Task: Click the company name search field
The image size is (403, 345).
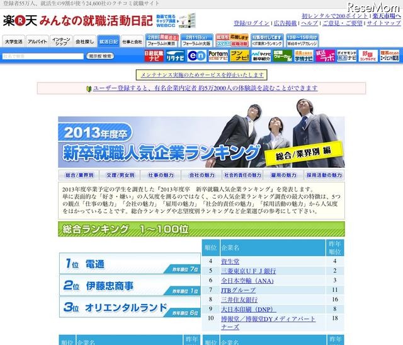Action: (x=43, y=56)
